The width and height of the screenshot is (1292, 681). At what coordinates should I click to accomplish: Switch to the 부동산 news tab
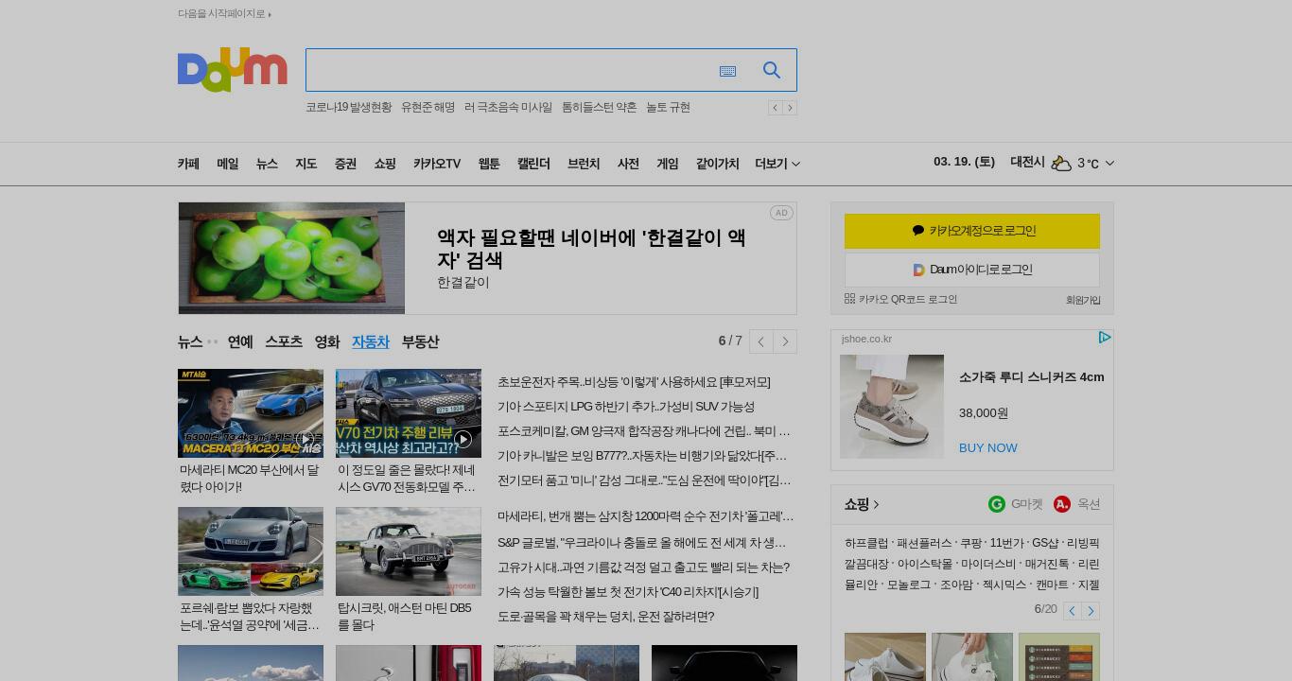point(420,341)
